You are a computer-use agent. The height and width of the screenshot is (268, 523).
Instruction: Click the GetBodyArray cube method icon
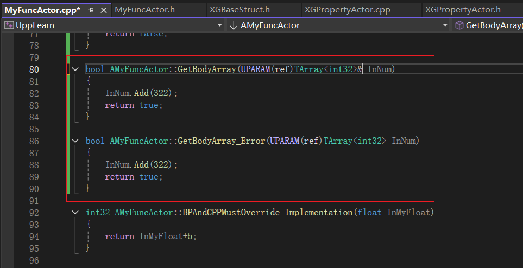tap(459, 25)
